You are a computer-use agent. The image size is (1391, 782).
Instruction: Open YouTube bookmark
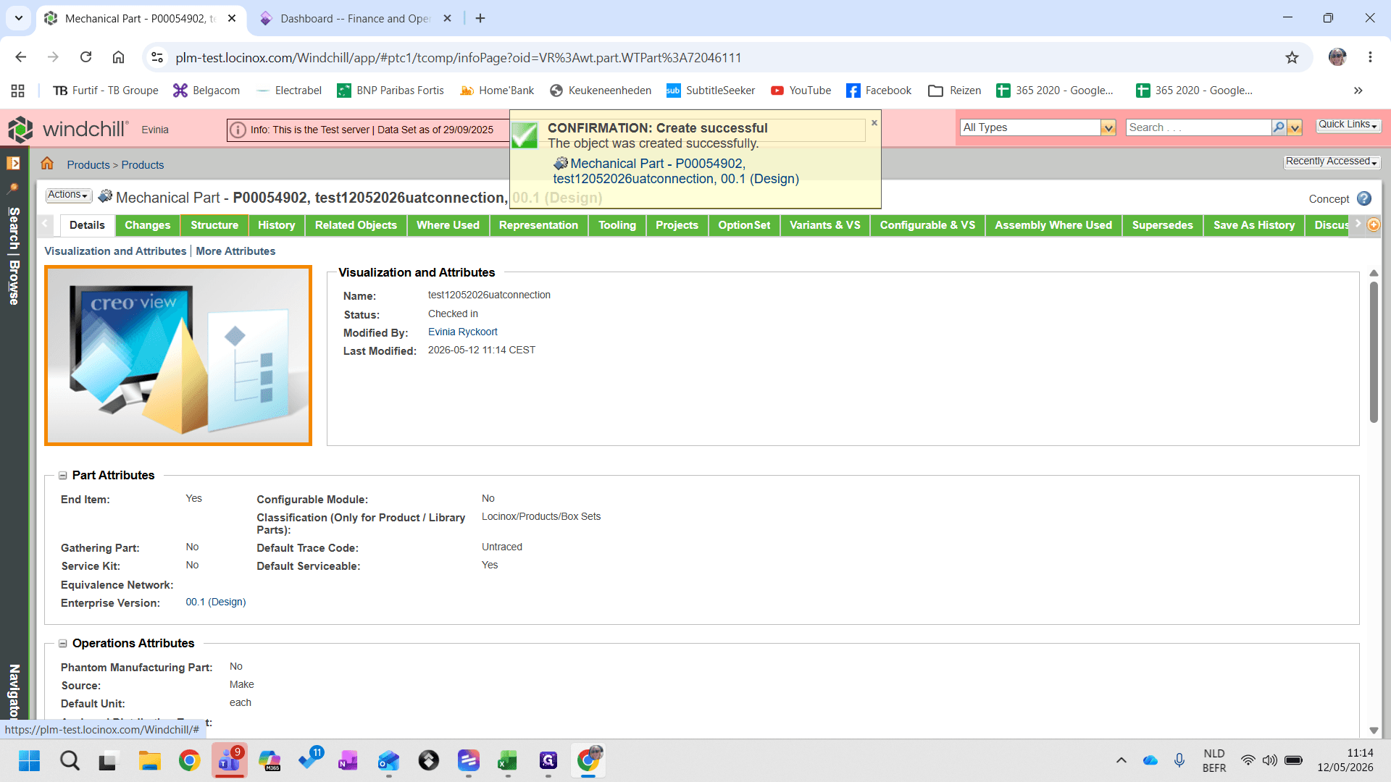(801, 91)
